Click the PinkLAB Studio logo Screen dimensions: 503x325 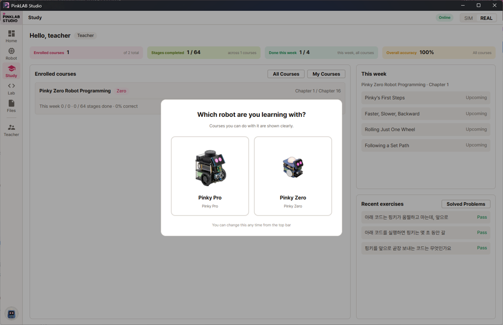pyautogui.click(x=11, y=18)
